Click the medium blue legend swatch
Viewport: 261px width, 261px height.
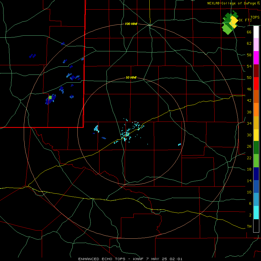(x=256, y=186)
